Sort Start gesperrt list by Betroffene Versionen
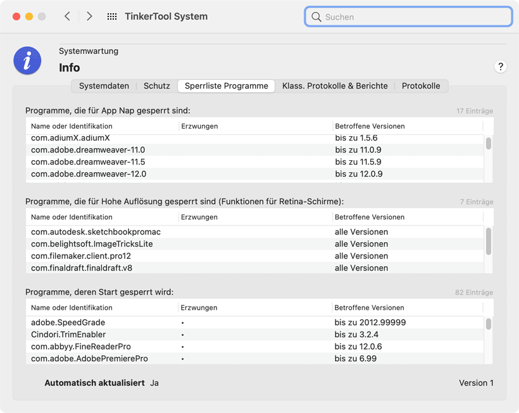Screen dimensions: 519x413 tap(408, 308)
